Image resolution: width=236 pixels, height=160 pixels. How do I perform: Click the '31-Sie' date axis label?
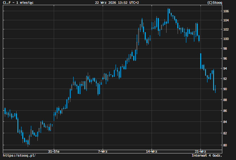pos(54,151)
